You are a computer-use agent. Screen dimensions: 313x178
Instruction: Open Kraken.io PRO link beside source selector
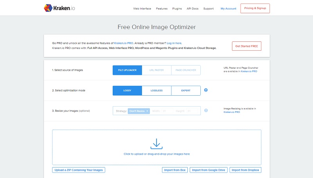pos(249,71)
